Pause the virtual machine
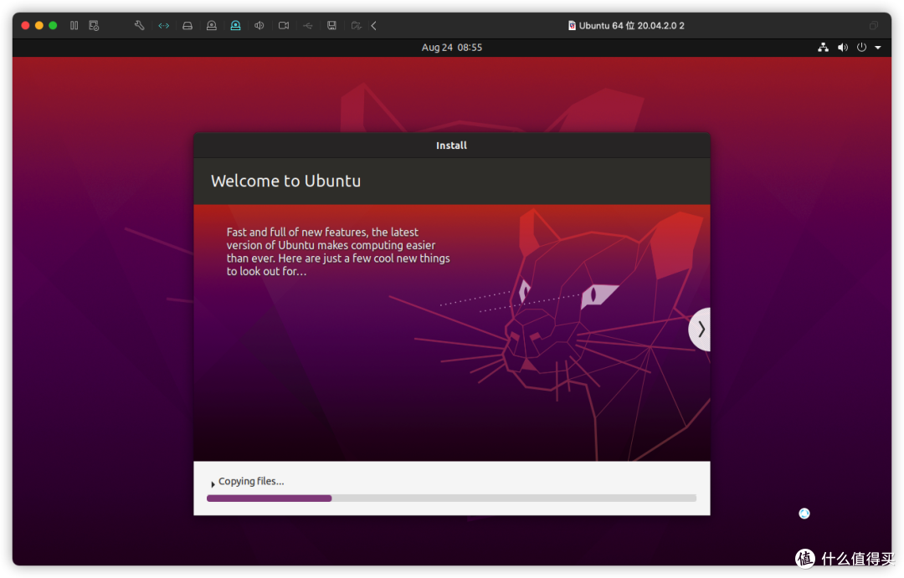 coord(74,25)
